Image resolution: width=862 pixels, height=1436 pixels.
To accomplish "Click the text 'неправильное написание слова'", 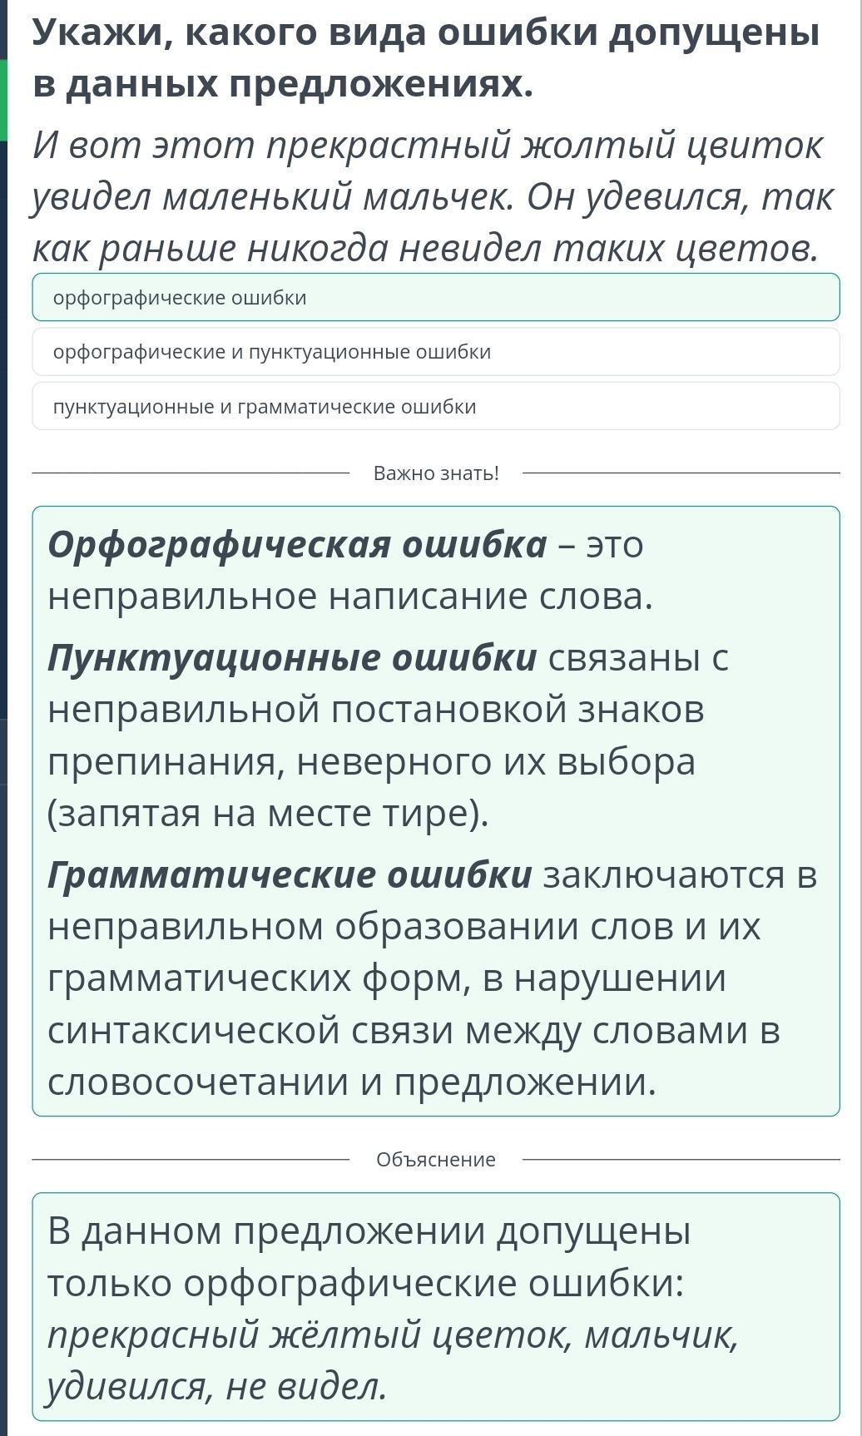I will tap(350, 597).
